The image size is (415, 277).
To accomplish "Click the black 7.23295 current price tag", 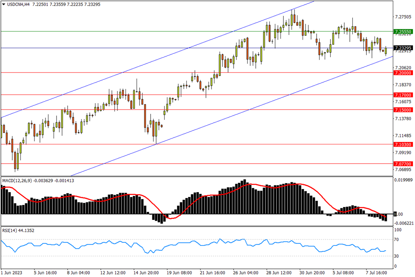I will tap(402, 48).
